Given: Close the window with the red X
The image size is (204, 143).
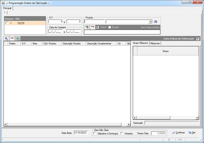Looking at the screenshot, I should pyautogui.click(x=197, y=2).
